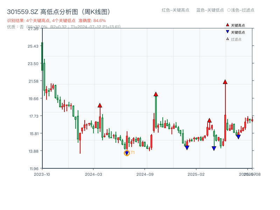Click the tallest red triangle marker in mid-2025

(x=225, y=82)
